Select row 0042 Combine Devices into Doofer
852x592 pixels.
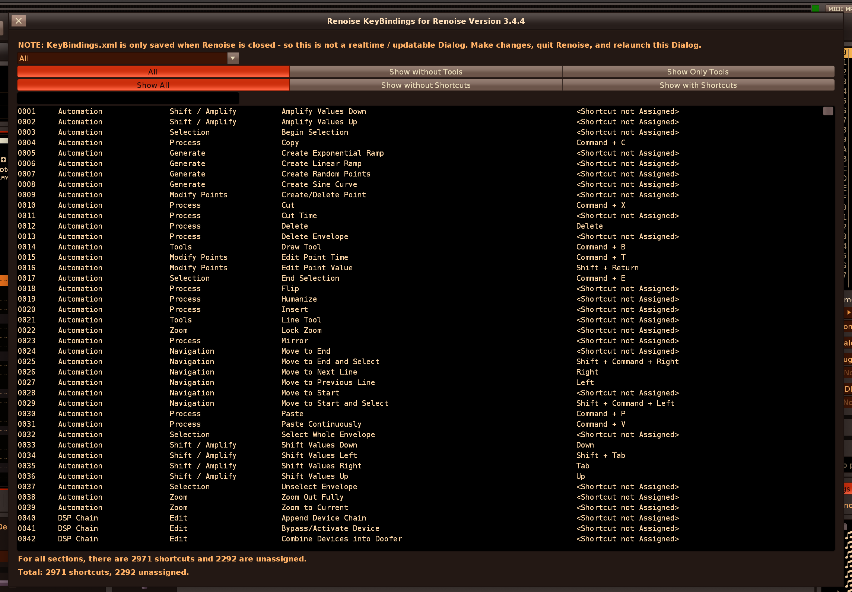pyautogui.click(x=341, y=539)
